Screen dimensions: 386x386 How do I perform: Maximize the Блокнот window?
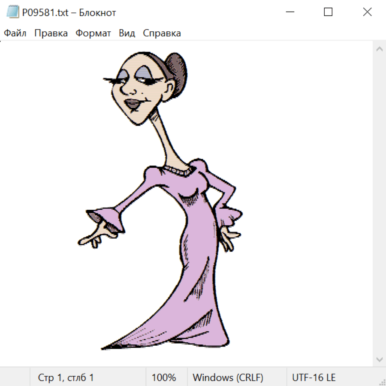(328, 12)
